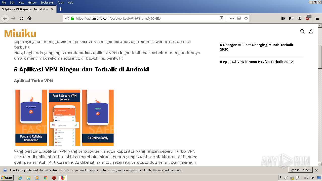Viewport: 322px width, 181px height.
Task: Open page actions three-dot menu
Action: pyautogui.click(x=232, y=18)
